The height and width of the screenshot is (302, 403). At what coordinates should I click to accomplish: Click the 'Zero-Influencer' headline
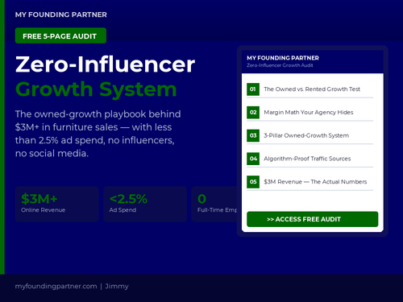pos(106,64)
